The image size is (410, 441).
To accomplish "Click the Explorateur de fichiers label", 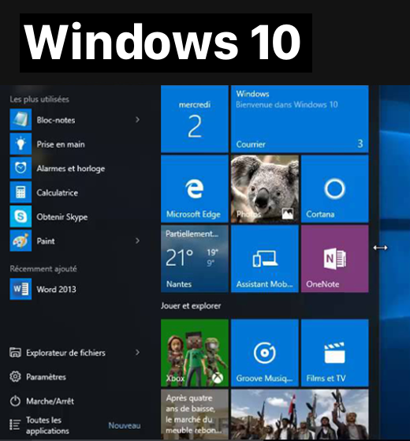I will coord(65,353).
